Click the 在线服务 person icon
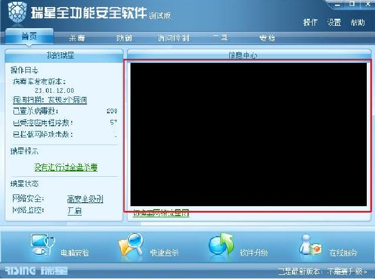 pyautogui.click(x=311, y=245)
